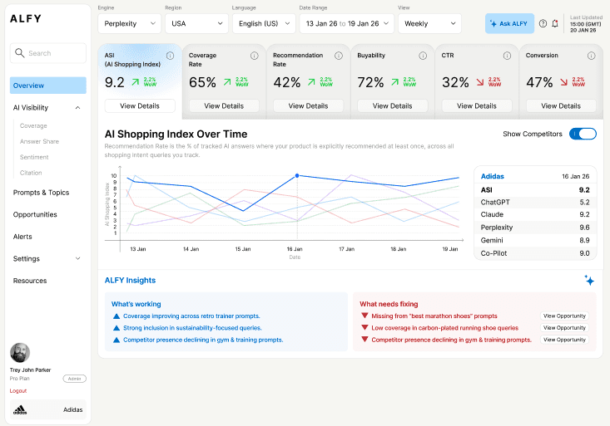Screen dimensions: 610x426
Task: Click the Recommendation Rate info icon
Action: point(339,56)
